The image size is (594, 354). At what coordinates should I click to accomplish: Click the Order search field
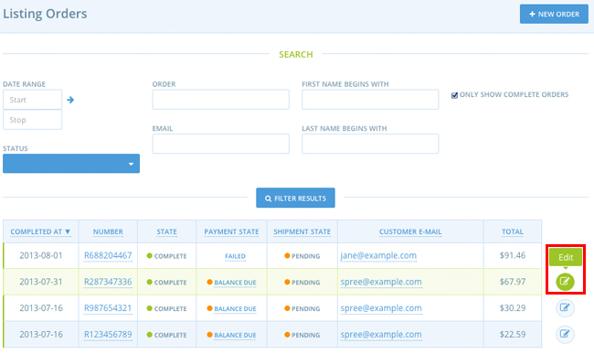[x=221, y=100]
